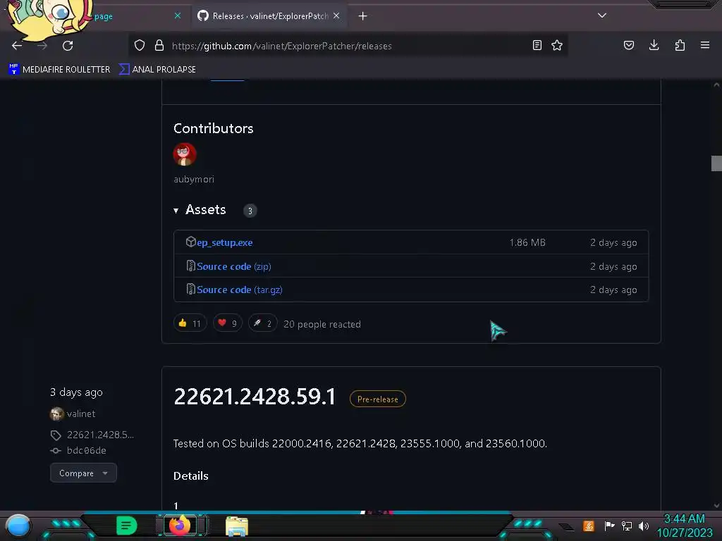Close the ExplorerPatcher Releases tab
This screenshot has height=541, width=722.
336,15
